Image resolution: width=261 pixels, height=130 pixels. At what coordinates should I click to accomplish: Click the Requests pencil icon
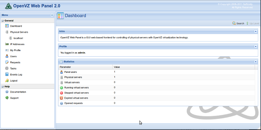(7, 62)
